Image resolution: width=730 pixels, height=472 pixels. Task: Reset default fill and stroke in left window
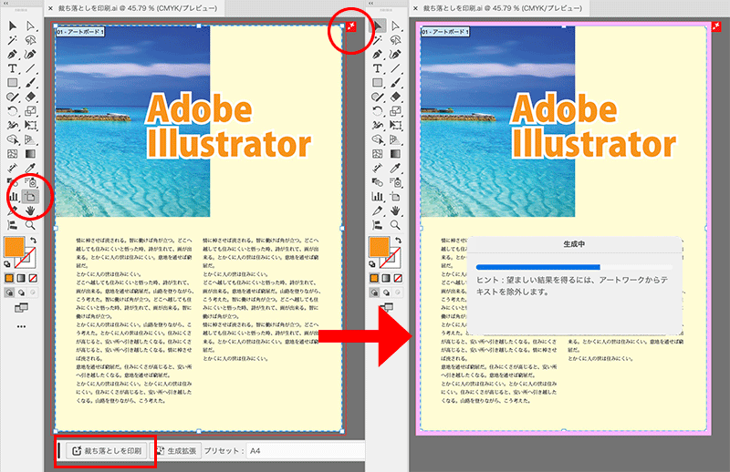7,264
